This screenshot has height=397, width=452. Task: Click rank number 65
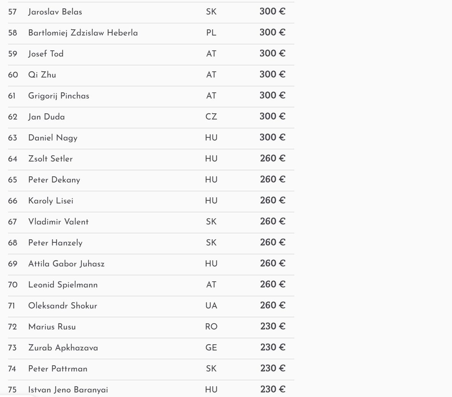(13, 180)
